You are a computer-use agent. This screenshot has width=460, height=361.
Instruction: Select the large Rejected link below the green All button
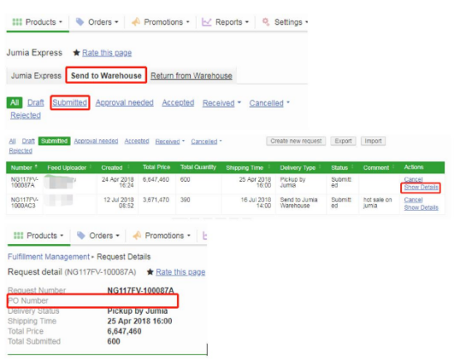point(26,115)
